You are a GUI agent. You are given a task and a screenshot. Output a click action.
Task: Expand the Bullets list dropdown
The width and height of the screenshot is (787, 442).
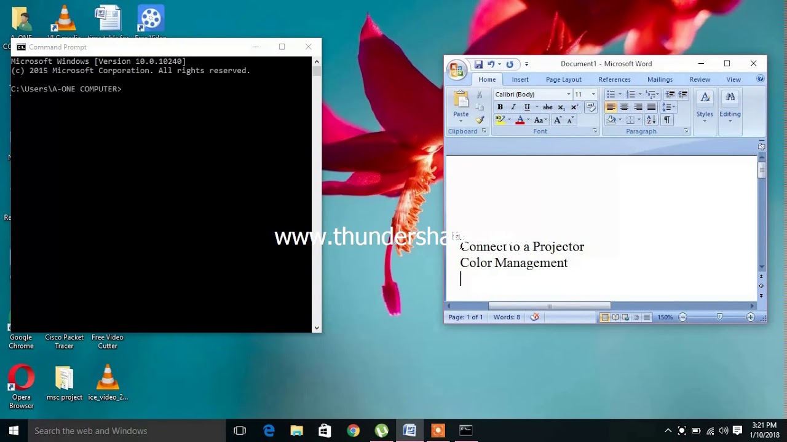(x=620, y=95)
